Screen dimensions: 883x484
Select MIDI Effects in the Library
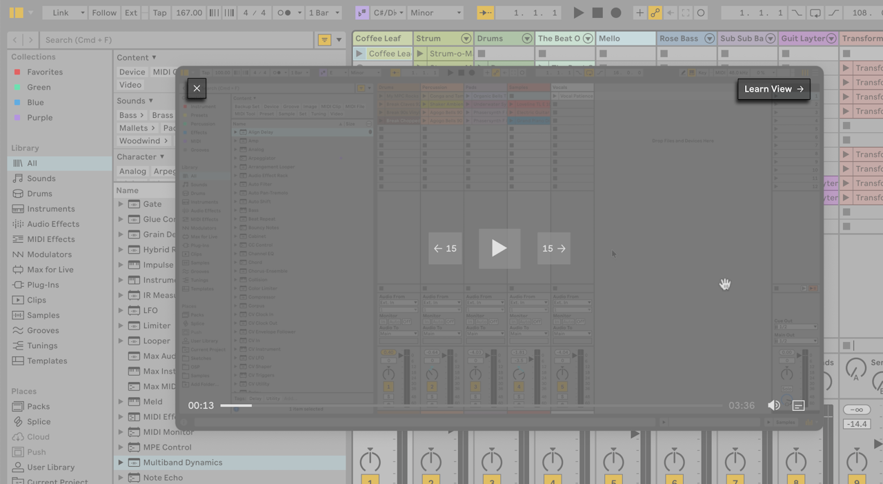tap(51, 239)
